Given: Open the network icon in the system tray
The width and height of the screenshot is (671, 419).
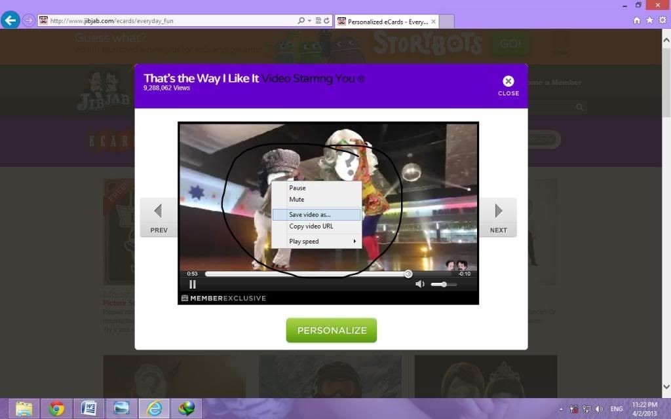Looking at the screenshot, I should [x=586, y=409].
